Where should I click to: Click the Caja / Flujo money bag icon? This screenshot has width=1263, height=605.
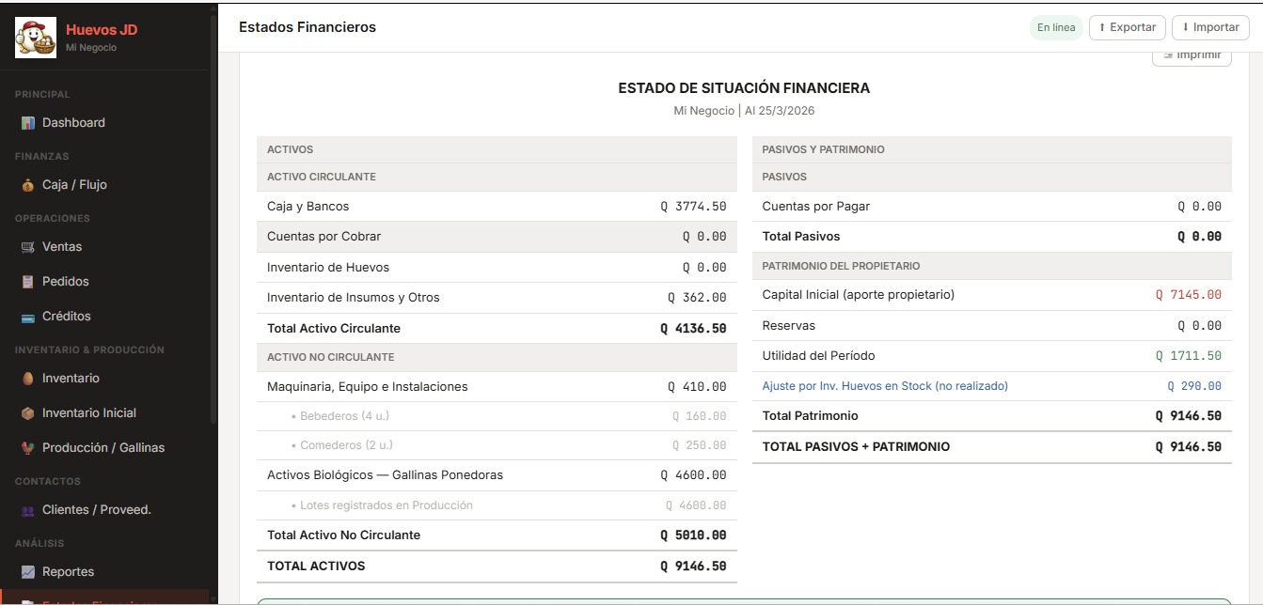28,185
